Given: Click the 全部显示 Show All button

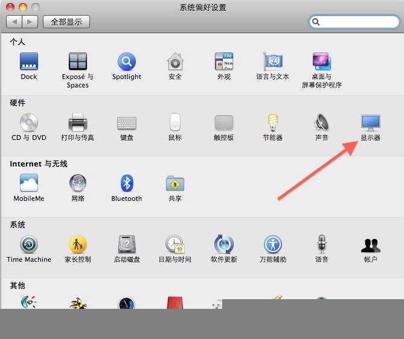Looking at the screenshot, I should click(x=66, y=22).
